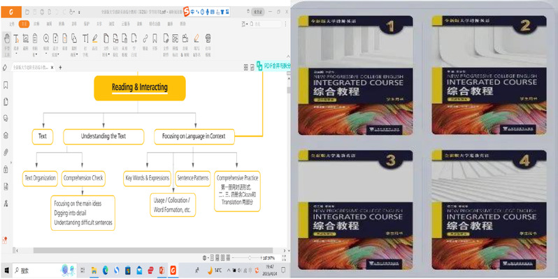
Task: Open the ribbon tab right of Home
Action: 36,24
